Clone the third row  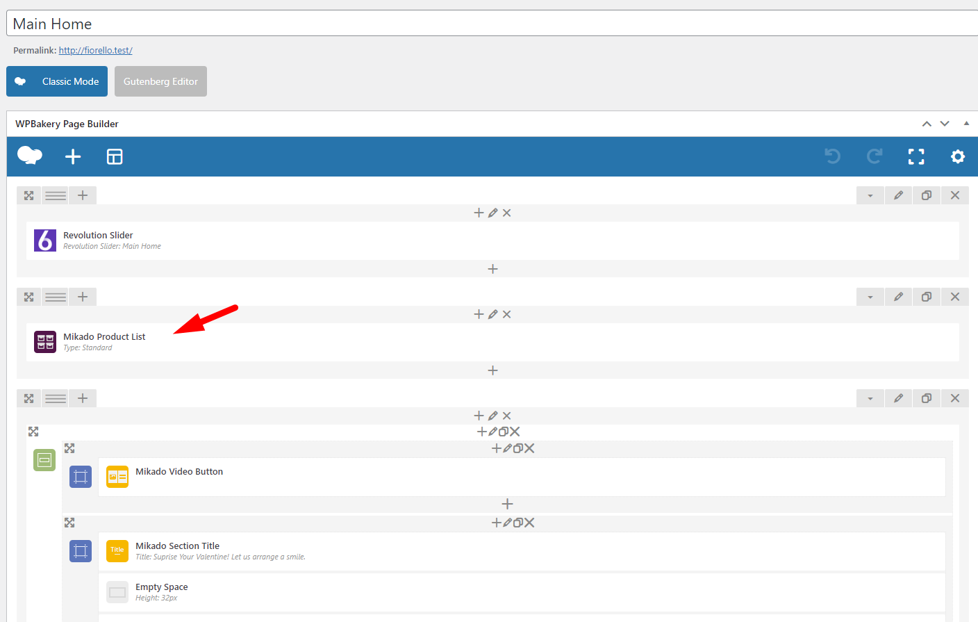point(927,398)
